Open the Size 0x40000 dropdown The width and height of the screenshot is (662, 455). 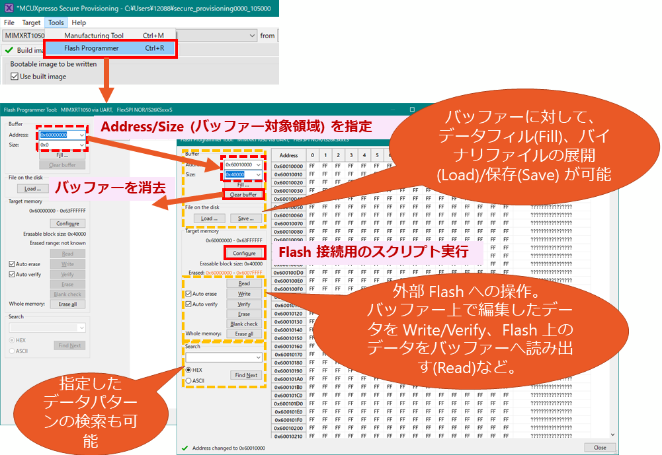(257, 174)
